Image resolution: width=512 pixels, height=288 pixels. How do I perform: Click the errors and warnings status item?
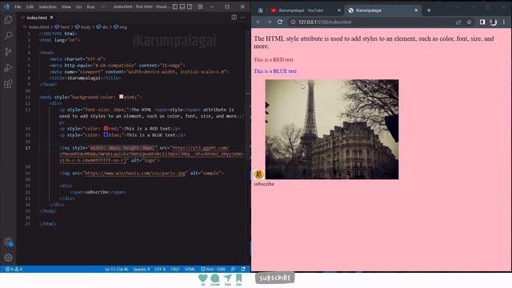(14, 269)
